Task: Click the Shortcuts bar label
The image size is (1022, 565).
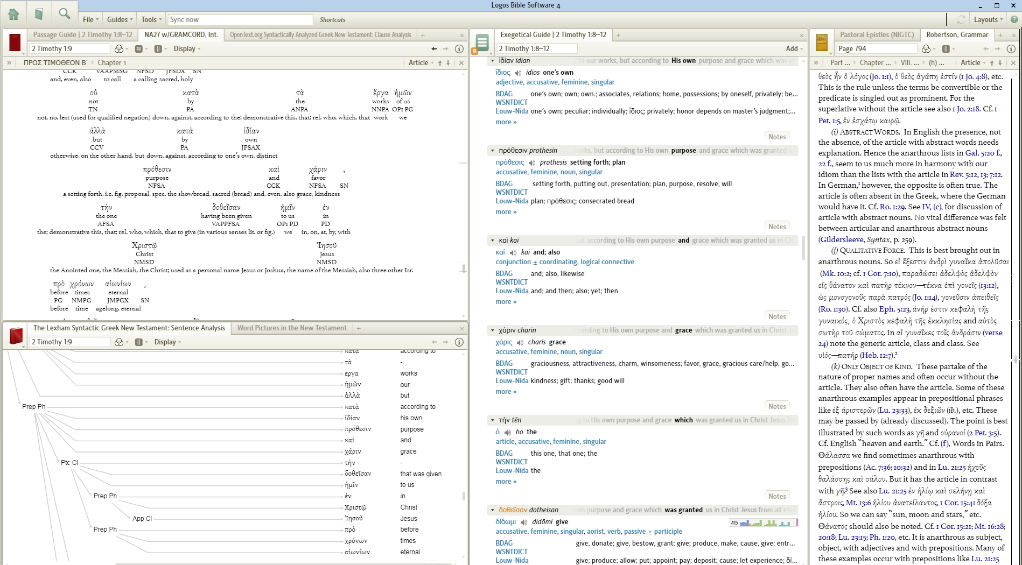Action: pyautogui.click(x=332, y=19)
